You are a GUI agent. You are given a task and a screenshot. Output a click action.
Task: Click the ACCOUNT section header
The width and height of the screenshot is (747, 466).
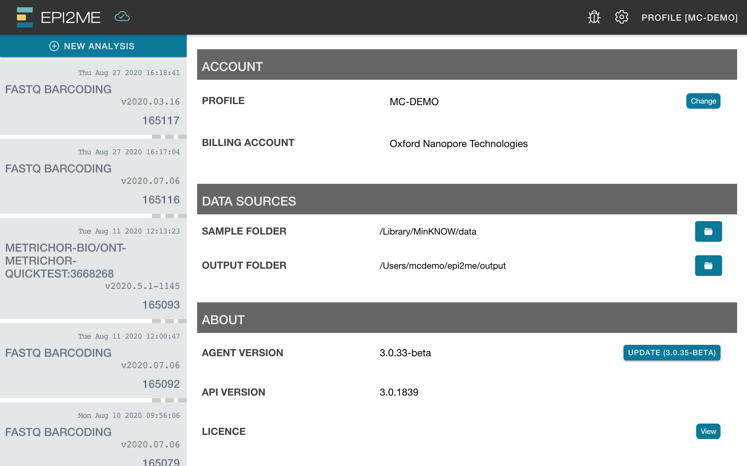pyautogui.click(x=467, y=64)
